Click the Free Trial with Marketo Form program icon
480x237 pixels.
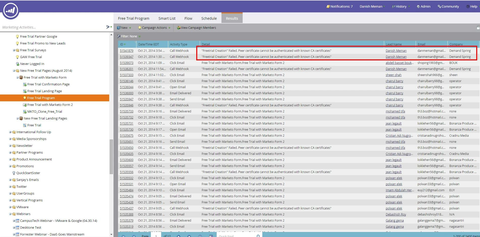click(21, 78)
